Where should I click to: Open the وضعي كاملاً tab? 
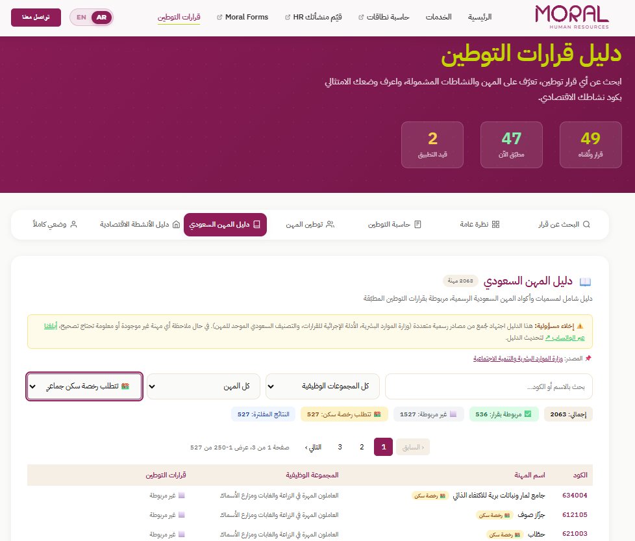[55, 224]
